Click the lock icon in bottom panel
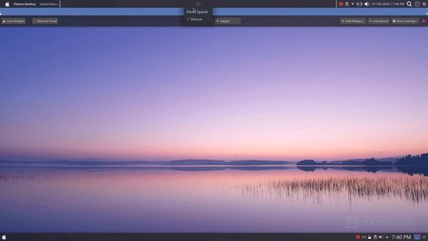 [369, 237]
